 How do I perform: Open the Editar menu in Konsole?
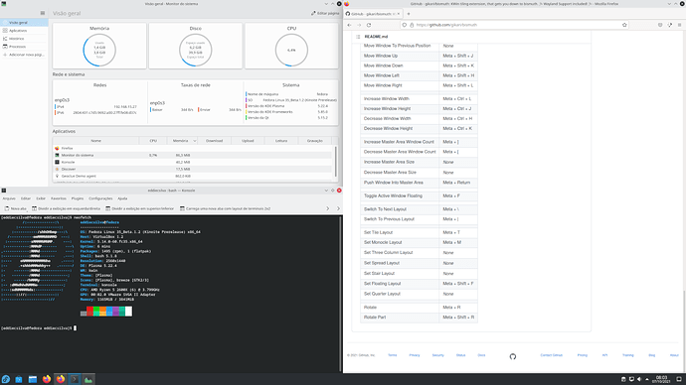[x=26, y=198]
